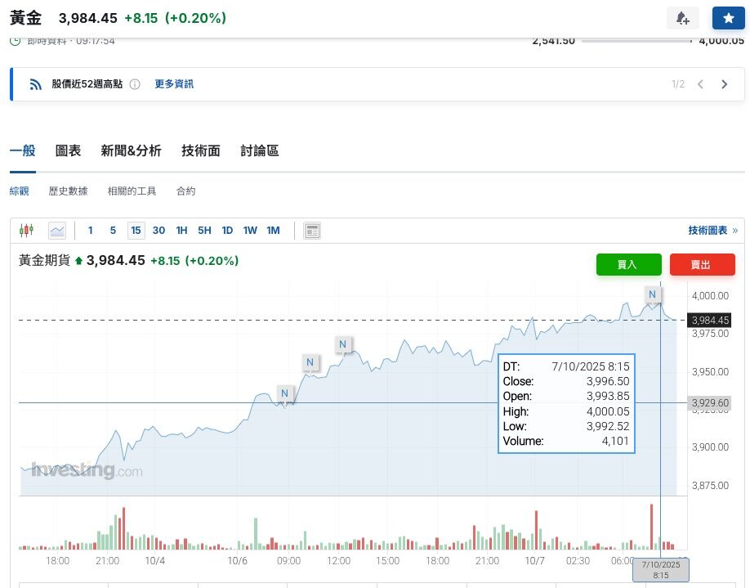
Task: Open the 歷史數據 tab
Action: [x=68, y=191]
